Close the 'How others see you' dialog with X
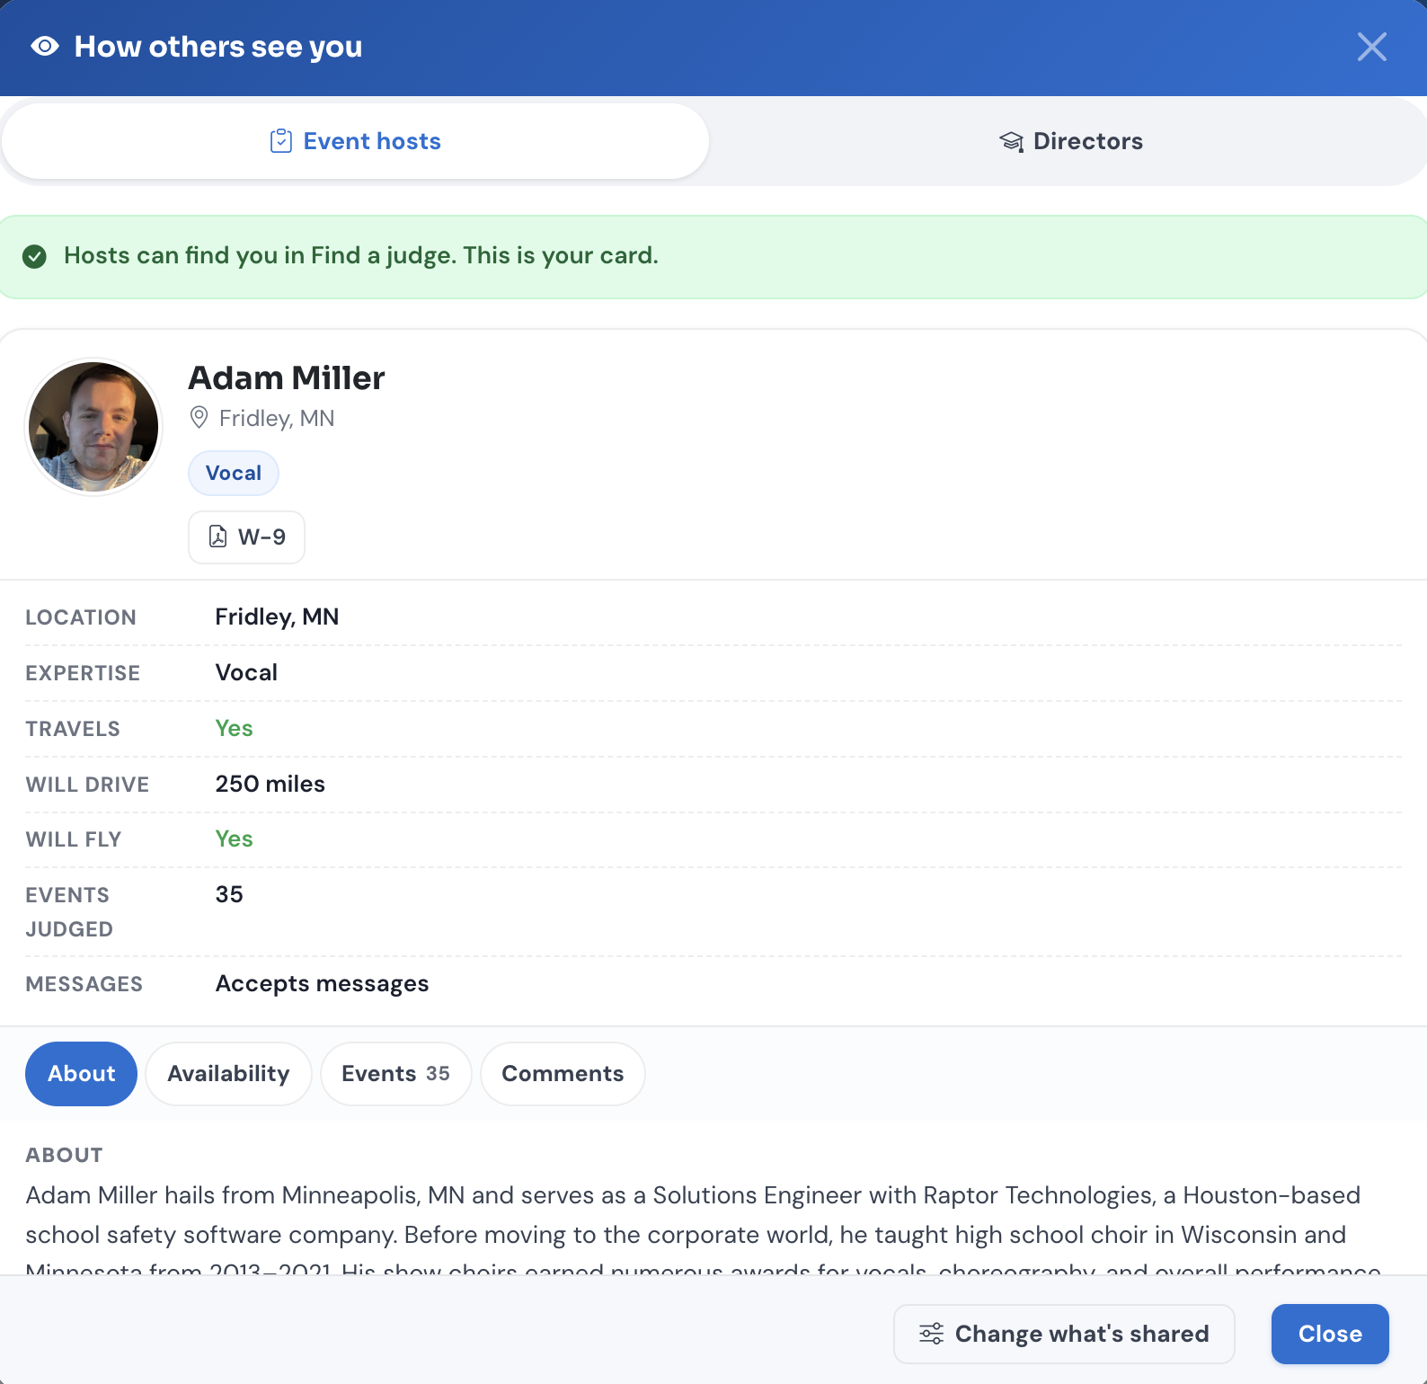The width and height of the screenshot is (1427, 1384). 1371,47
